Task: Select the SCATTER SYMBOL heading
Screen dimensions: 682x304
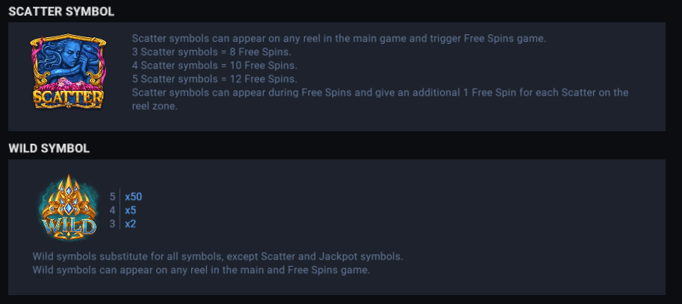Action: click(61, 11)
